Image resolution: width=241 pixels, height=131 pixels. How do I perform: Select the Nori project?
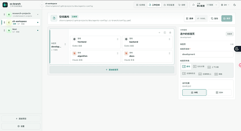(x=21, y=30)
